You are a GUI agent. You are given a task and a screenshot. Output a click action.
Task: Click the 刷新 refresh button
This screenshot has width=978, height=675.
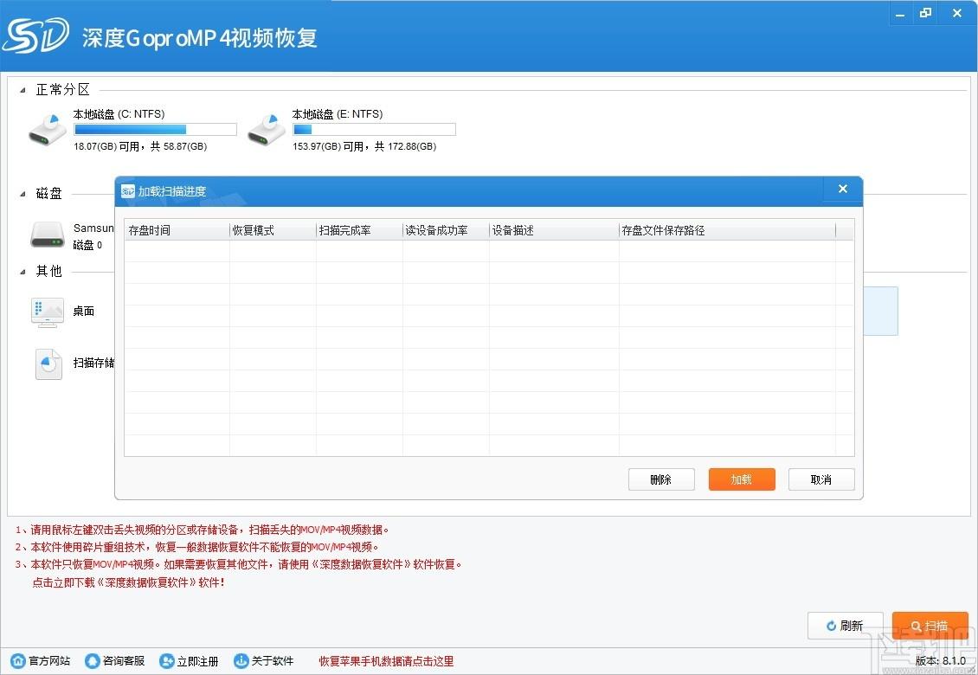tap(845, 626)
